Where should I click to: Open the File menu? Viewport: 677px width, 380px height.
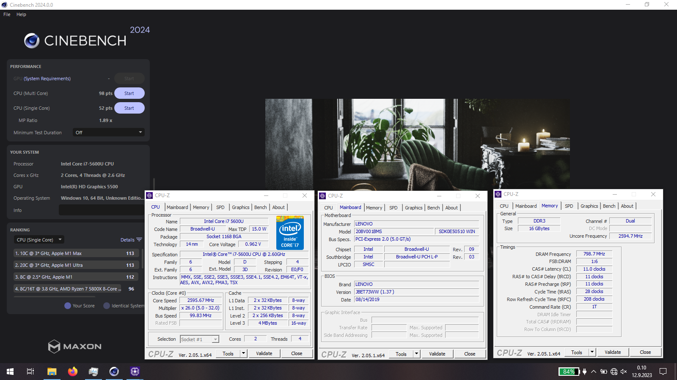click(x=7, y=14)
